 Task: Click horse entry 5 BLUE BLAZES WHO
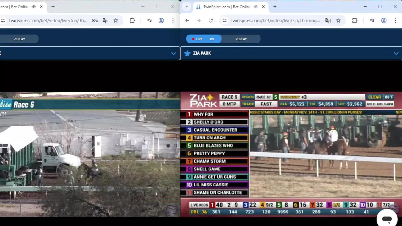[x=215, y=146]
